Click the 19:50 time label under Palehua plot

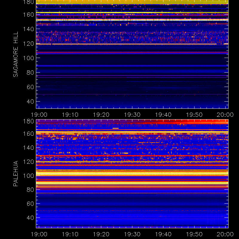coord(194,234)
